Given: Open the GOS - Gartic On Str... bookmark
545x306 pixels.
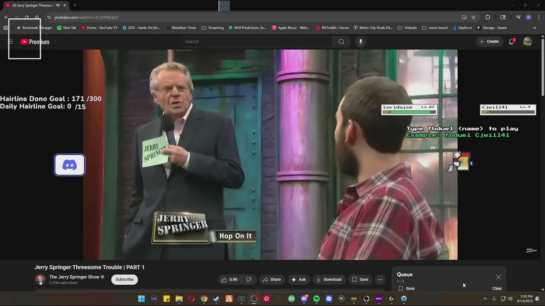Looking at the screenshot, I should point(141,28).
